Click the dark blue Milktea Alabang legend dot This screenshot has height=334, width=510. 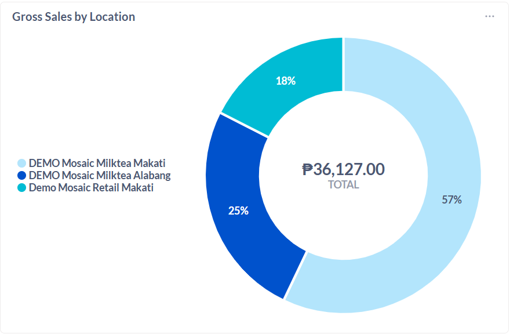pos(22,175)
